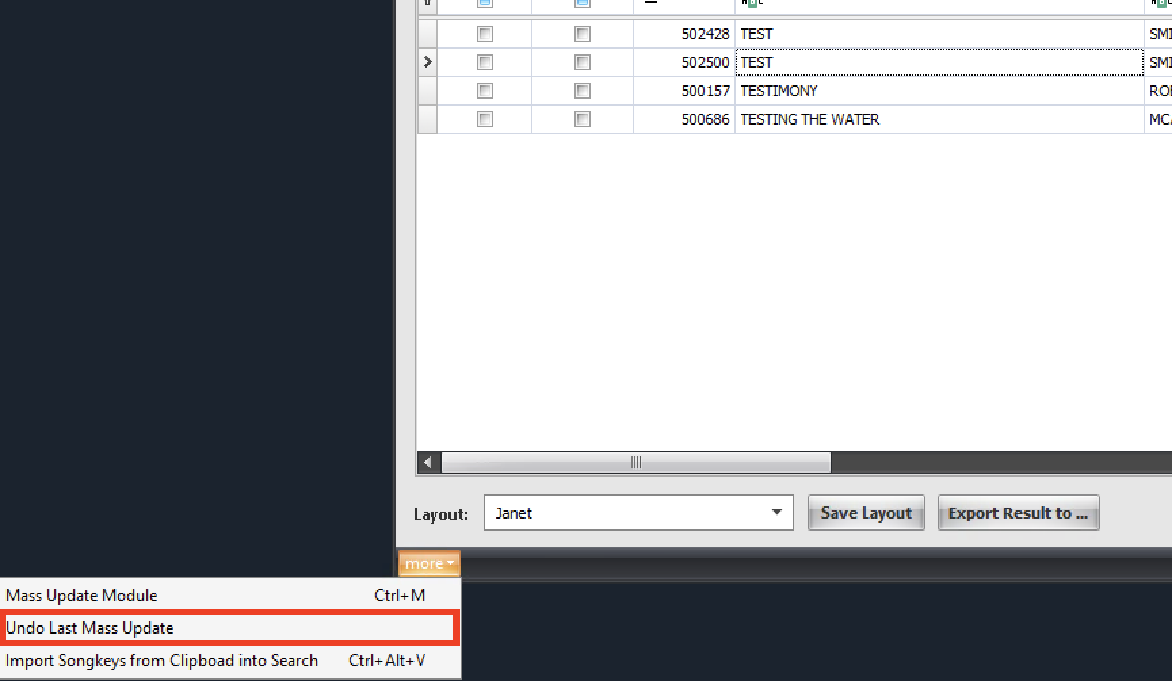Click the horizontal scrollbar thumb
This screenshot has height=681, width=1172.
click(635, 462)
